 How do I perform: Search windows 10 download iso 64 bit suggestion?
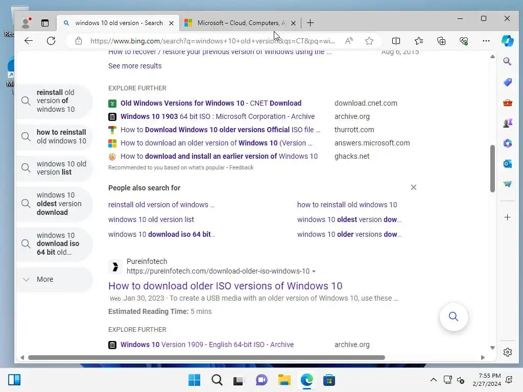click(x=161, y=234)
